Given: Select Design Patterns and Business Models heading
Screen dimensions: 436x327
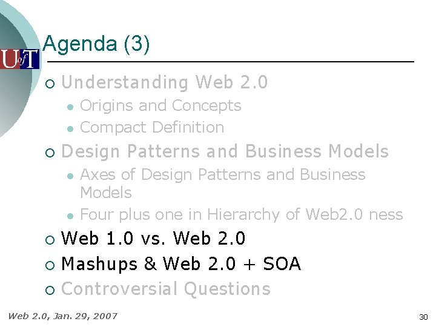Looking at the screenshot, I should [x=225, y=151].
